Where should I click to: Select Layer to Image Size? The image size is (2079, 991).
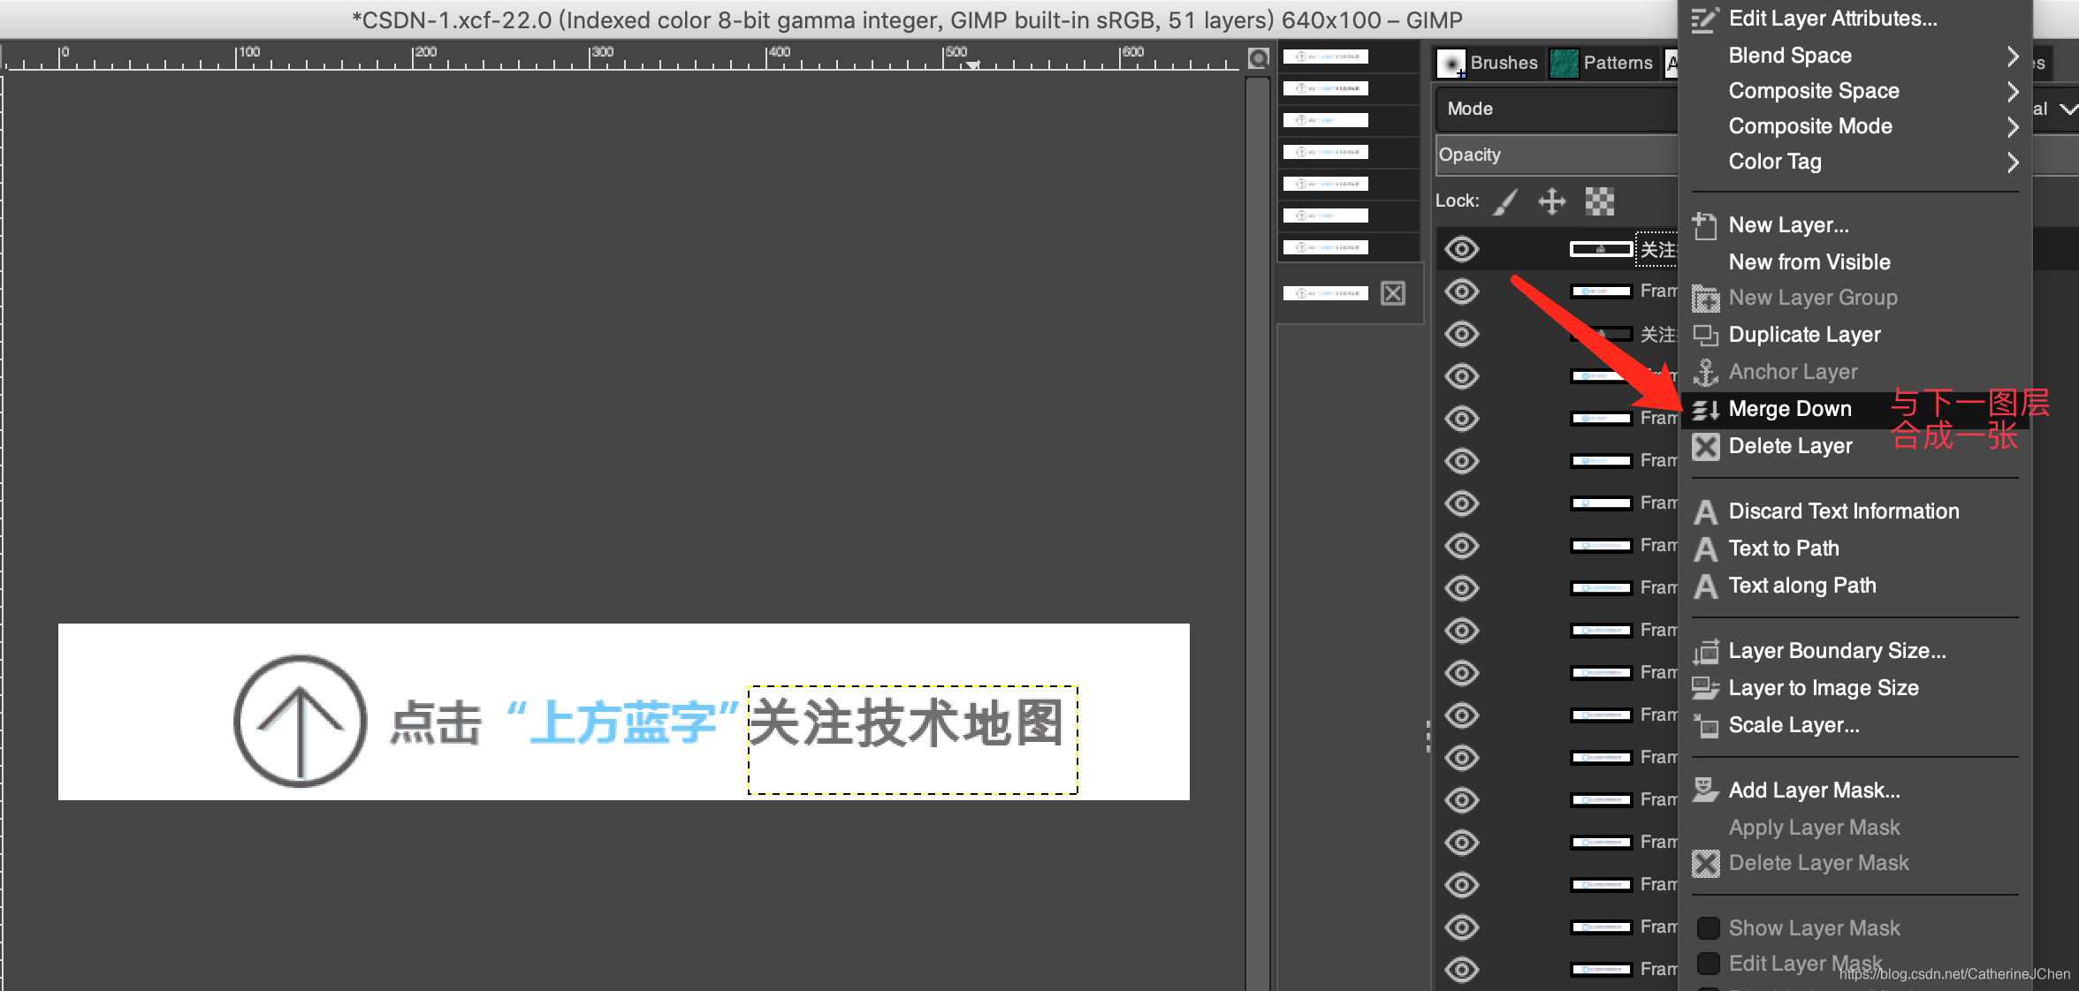(1823, 688)
